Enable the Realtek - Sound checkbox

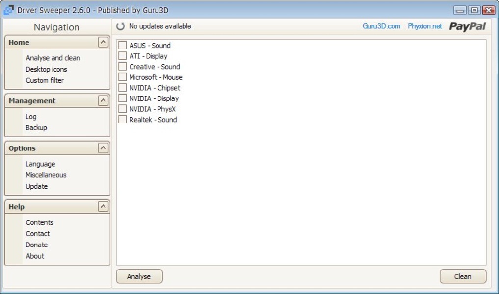click(x=123, y=120)
